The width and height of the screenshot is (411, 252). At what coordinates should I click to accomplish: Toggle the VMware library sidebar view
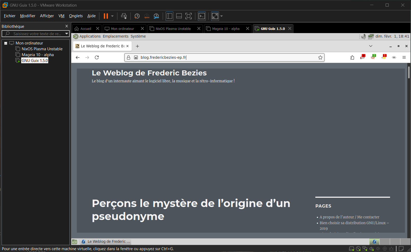point(169,16)
